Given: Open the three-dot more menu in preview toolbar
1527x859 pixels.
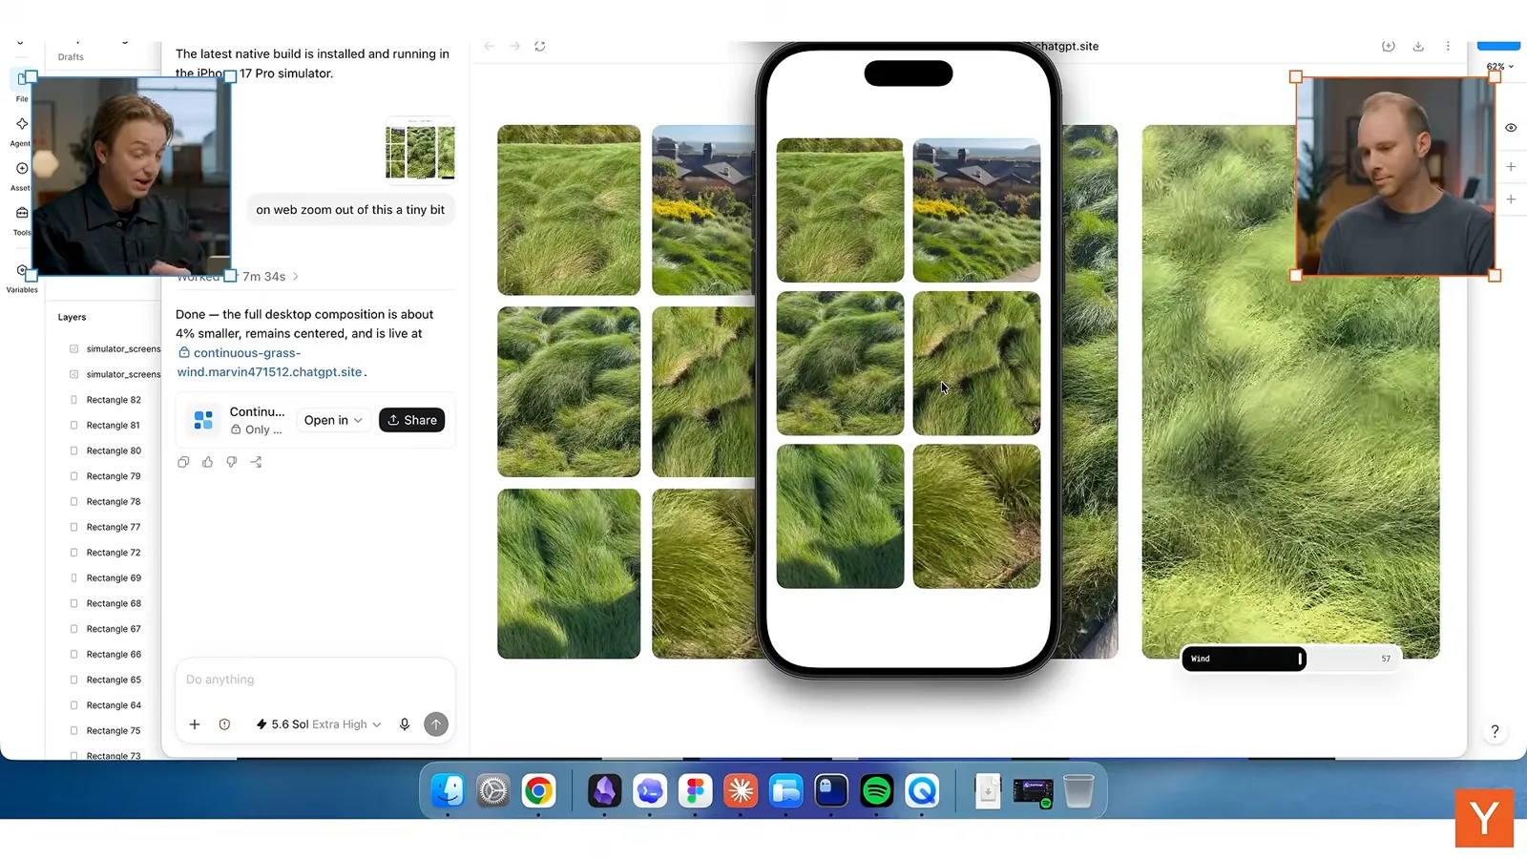Looking at the screenshot, I should point(1448,46).
